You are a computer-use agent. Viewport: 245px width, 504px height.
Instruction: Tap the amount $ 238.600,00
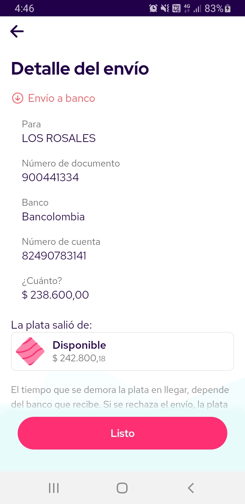55,295
